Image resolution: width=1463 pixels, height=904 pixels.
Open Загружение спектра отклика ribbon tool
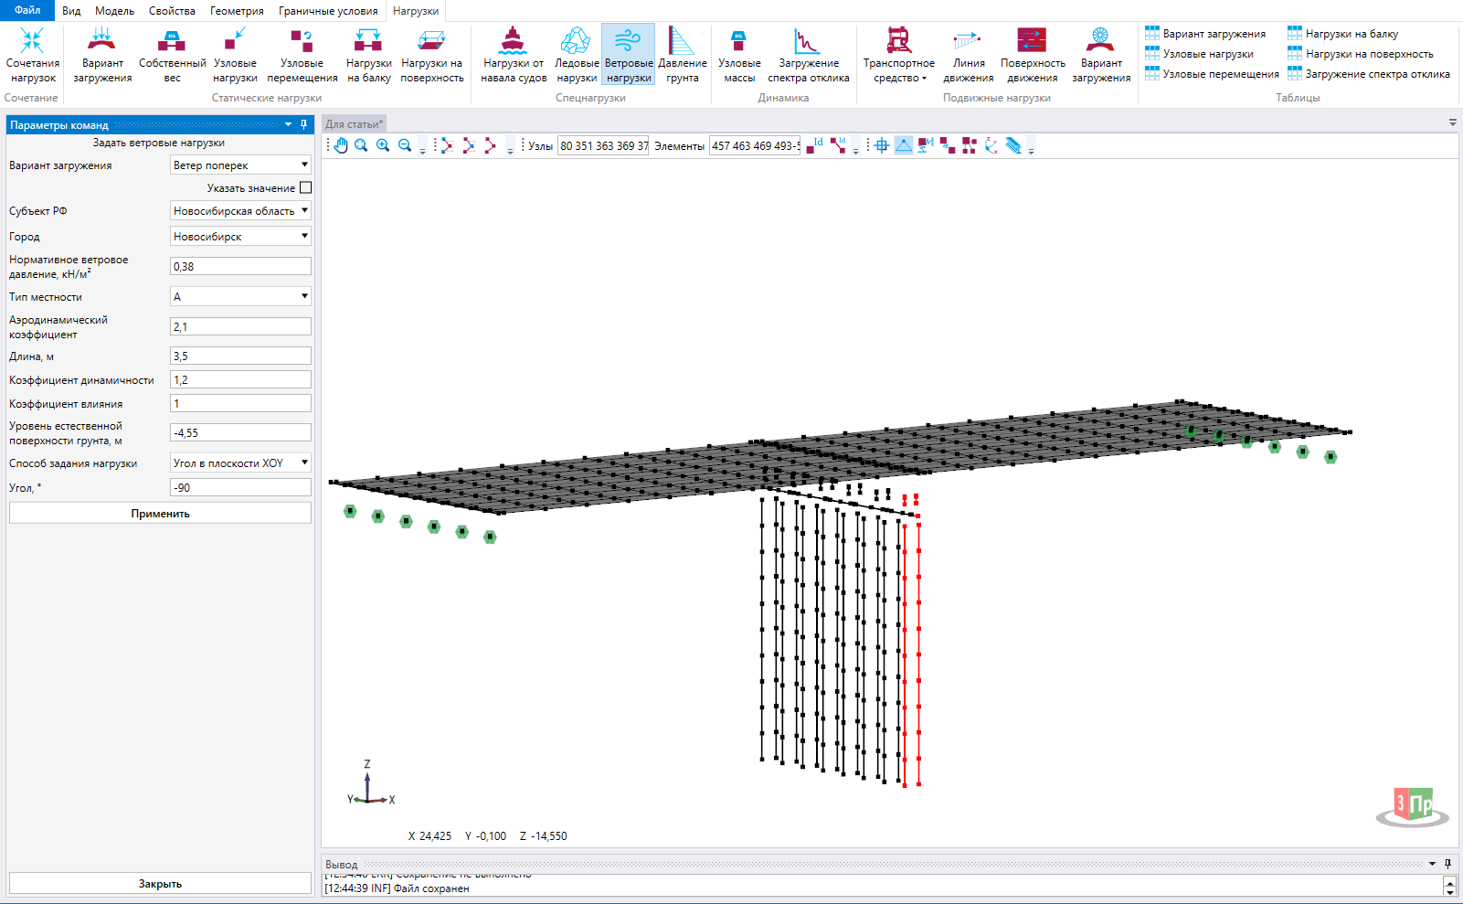[x=808, y=55]
